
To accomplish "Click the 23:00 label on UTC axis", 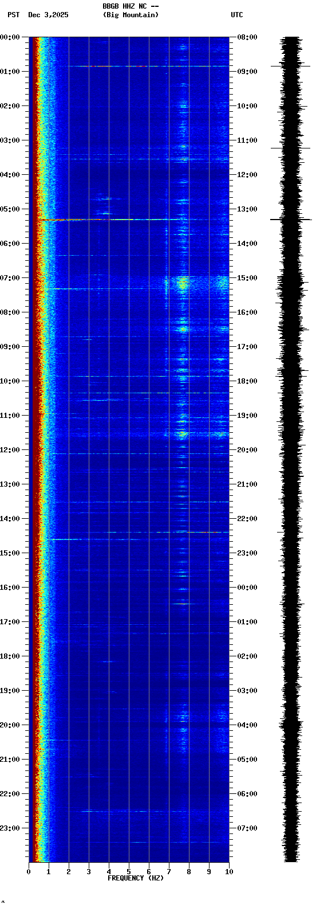I will 247,553.
